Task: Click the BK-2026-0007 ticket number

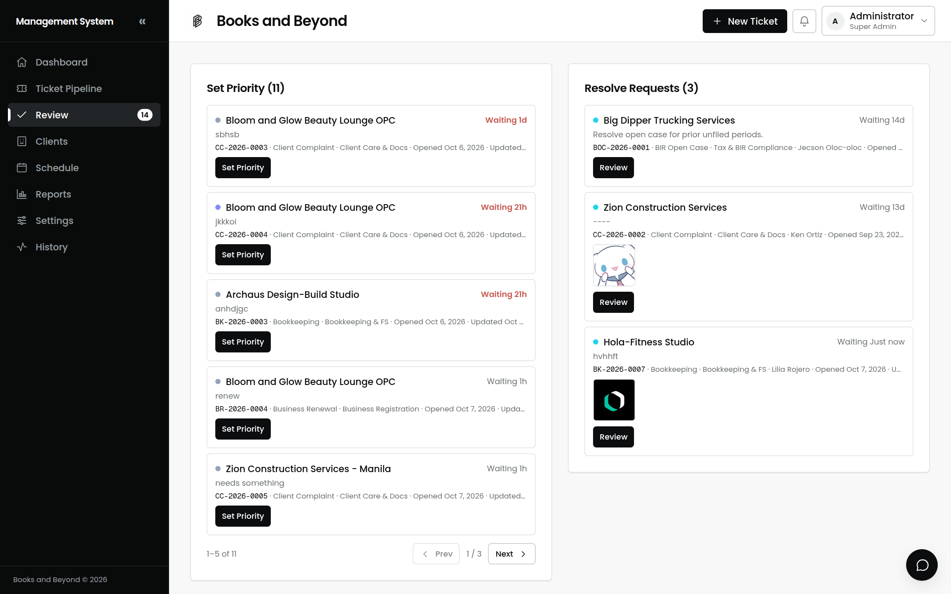Action: click(619, 370)
